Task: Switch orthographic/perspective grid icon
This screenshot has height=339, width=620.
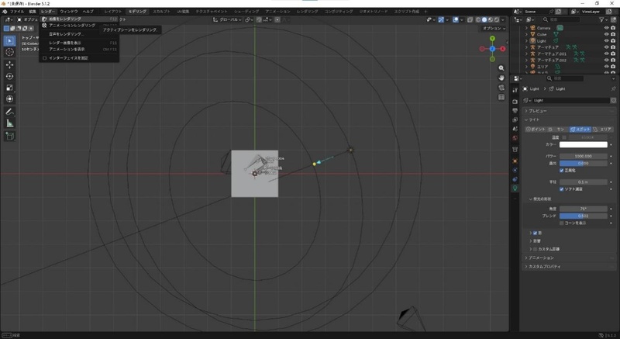Action: [501, 97]
